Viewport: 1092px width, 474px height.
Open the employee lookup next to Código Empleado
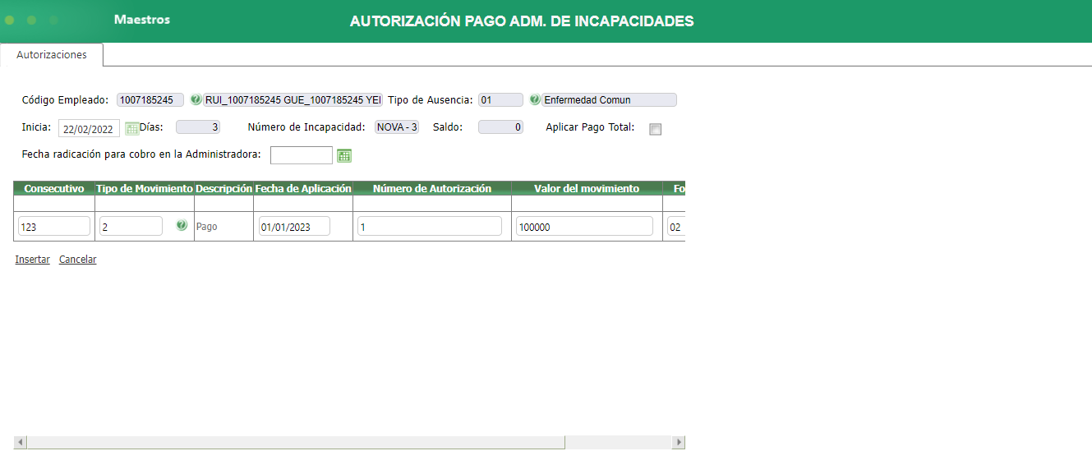196,99
